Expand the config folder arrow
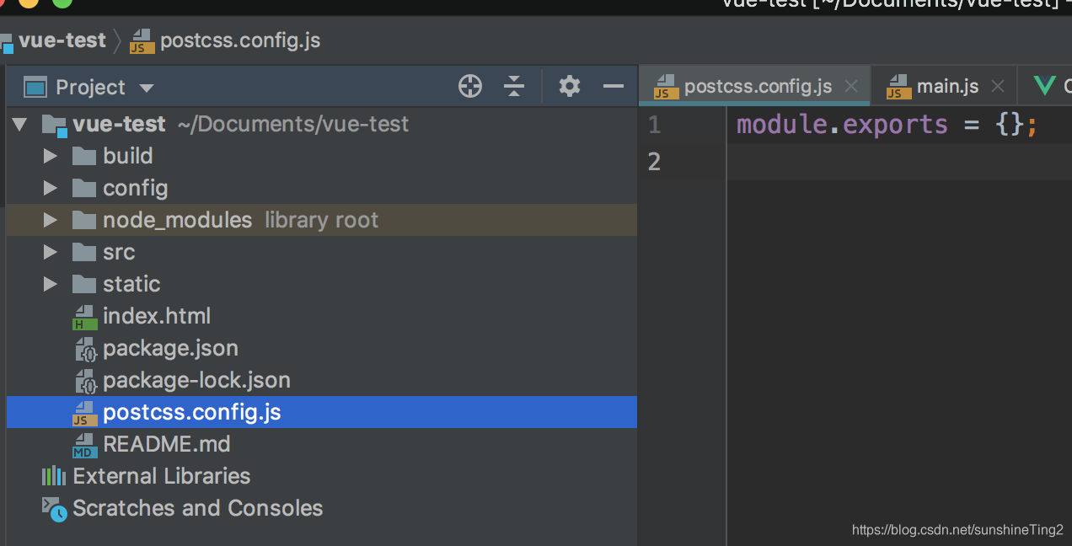The image size is (1072, 546). click(51, 188)
